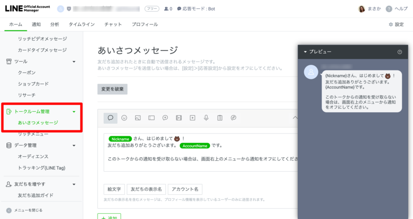Click the 追加 button below the editor

pyautogui.click(x=109, y=216)
